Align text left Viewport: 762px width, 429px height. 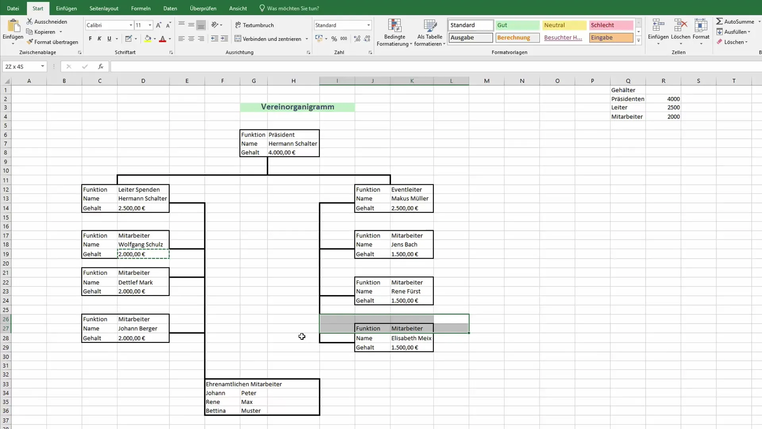181,39
